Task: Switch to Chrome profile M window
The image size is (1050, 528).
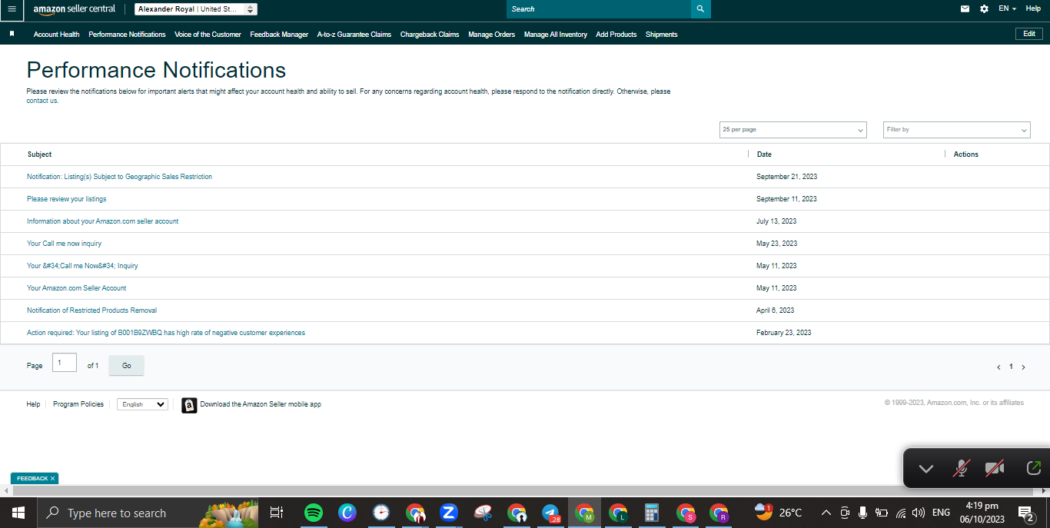Action: pyautogui.click(x=584, y=513)
